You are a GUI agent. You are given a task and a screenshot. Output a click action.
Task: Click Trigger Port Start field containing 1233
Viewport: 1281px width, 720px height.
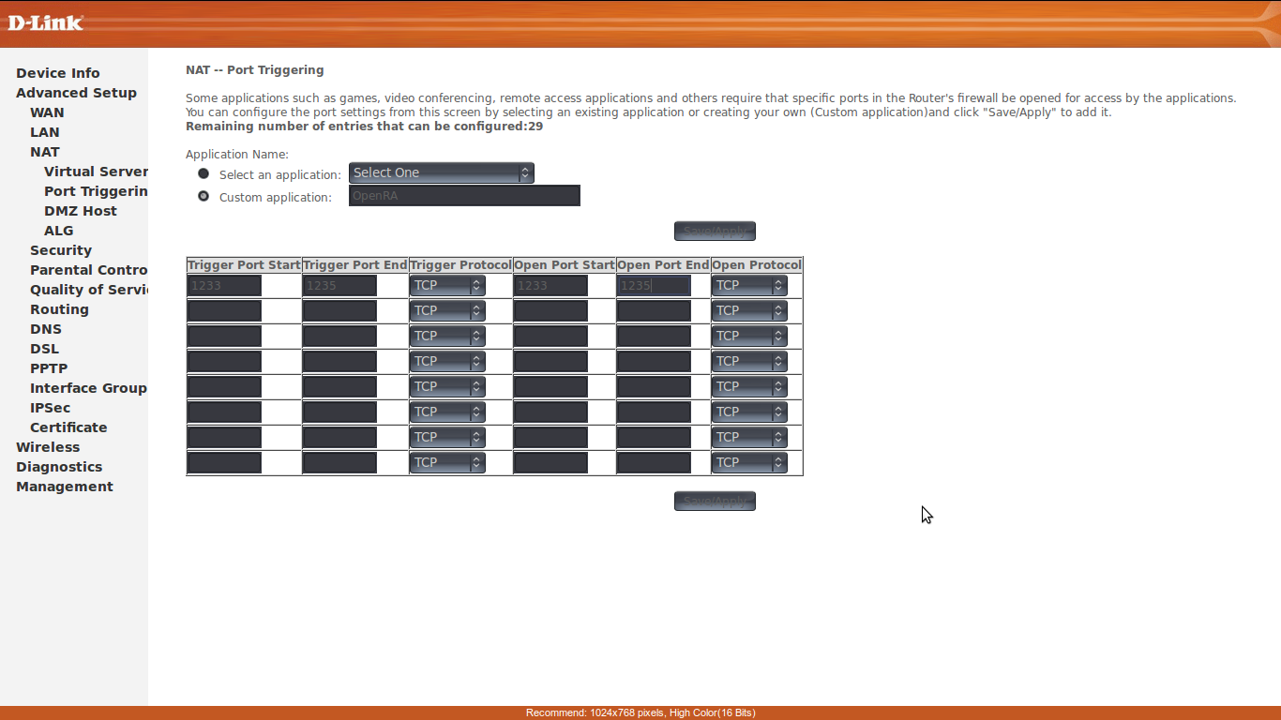point(224,285)
